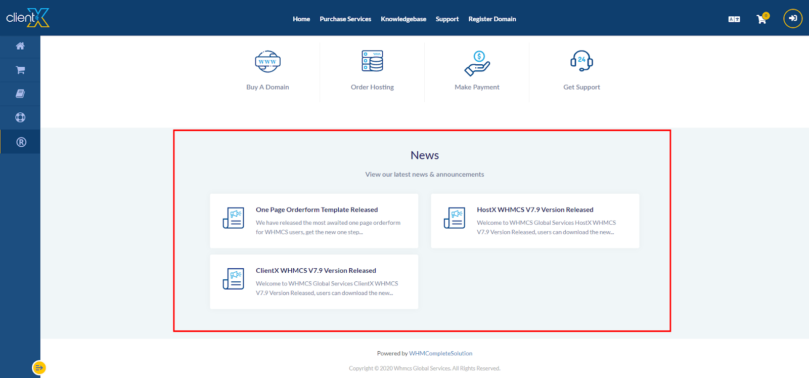Click the sidebar support lifebuoy icon
Image resolution: width=809 pixels, height=378 pixels.
click(20, 117)
